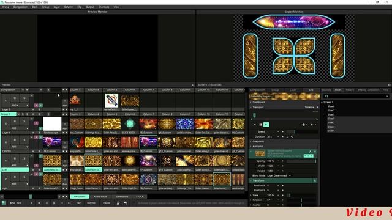Decrease Opacity with the minus stepper
The image size is (392, 220).
278,161
